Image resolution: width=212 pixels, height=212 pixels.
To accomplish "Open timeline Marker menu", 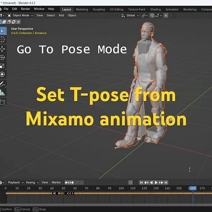I will tap(56, 183).
